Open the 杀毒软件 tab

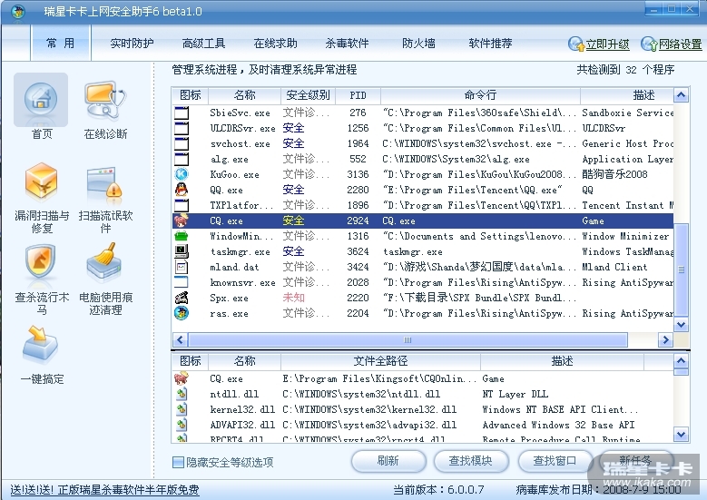pos(347,44)
